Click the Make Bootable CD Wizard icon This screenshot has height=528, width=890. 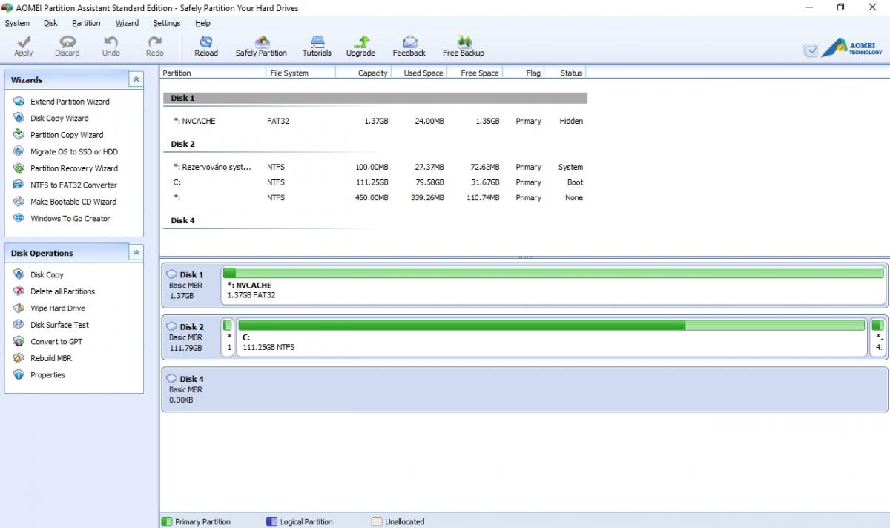pos(19,202)
